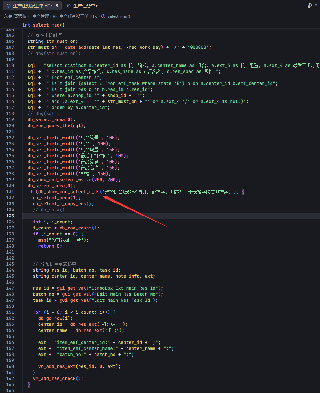This screenshot has width=320, height=393.
Task: Click the file icon on the 生产任务单.c tab
Action: 69,6
